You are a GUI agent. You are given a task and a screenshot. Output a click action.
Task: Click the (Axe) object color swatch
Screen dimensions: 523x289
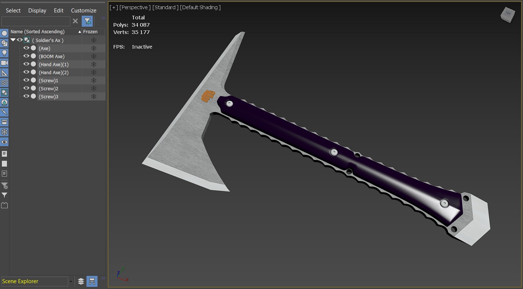tap(33, 48)
